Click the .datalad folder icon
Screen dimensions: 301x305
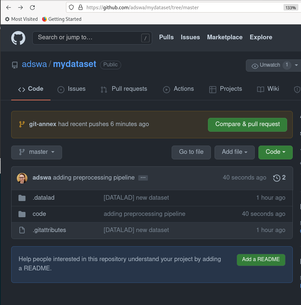click(22, 198)
